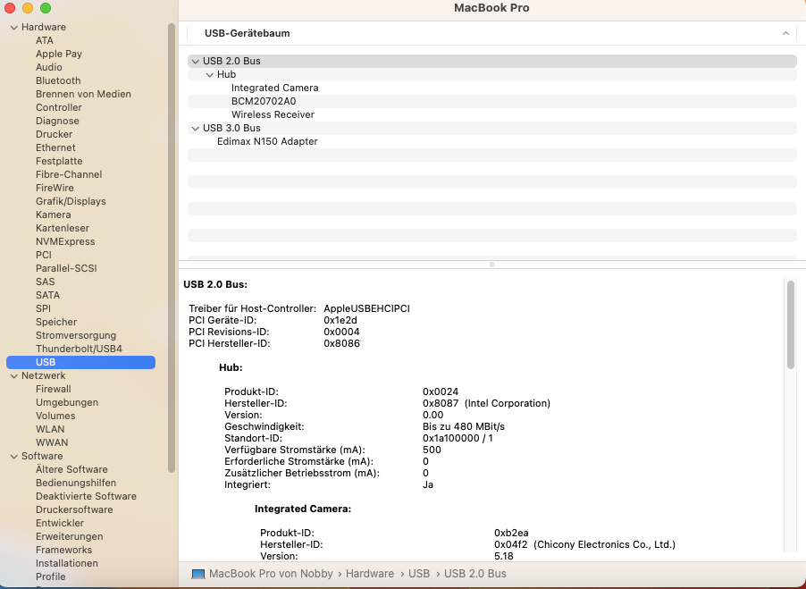Screen dimensions: 806x589
Task: Click USB in the bottom path bar
Action: (x=419, y=574)
